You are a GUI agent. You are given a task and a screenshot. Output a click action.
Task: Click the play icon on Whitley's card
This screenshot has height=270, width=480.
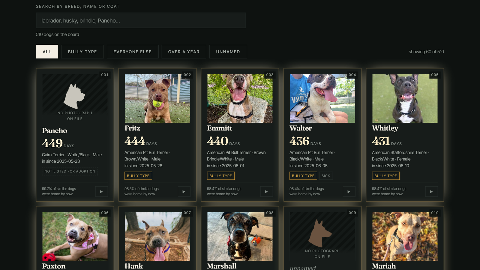tap(431, 191)
